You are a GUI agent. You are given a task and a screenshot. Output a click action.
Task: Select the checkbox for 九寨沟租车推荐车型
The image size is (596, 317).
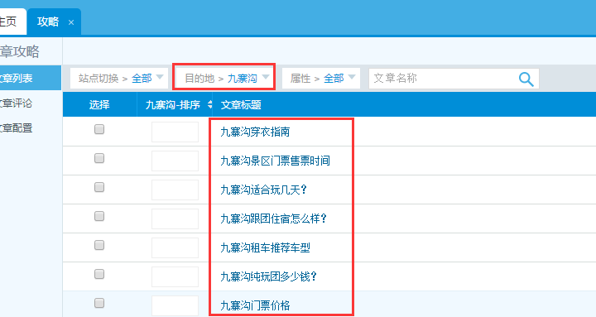tap(99, 245)
